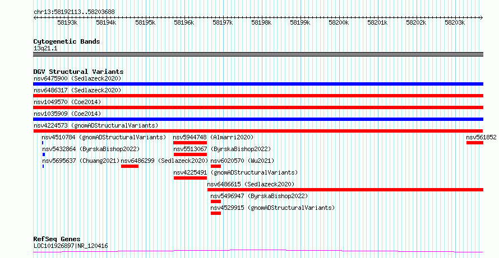Click the 58202k ruler tick label
The image size is (499, 258).
click(416, 22)
